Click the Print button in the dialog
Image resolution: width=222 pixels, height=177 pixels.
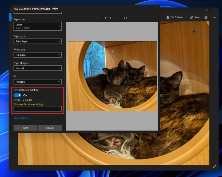[x=26, y=128]
